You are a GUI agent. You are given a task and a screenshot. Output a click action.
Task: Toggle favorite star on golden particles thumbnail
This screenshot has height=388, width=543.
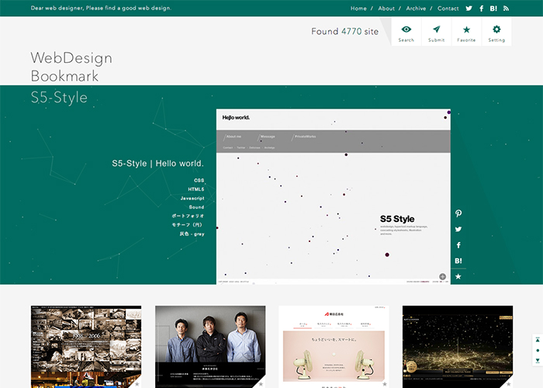point(507,383)
